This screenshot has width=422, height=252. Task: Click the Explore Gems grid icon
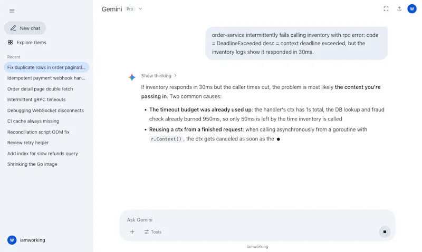(x=10, y=43)
